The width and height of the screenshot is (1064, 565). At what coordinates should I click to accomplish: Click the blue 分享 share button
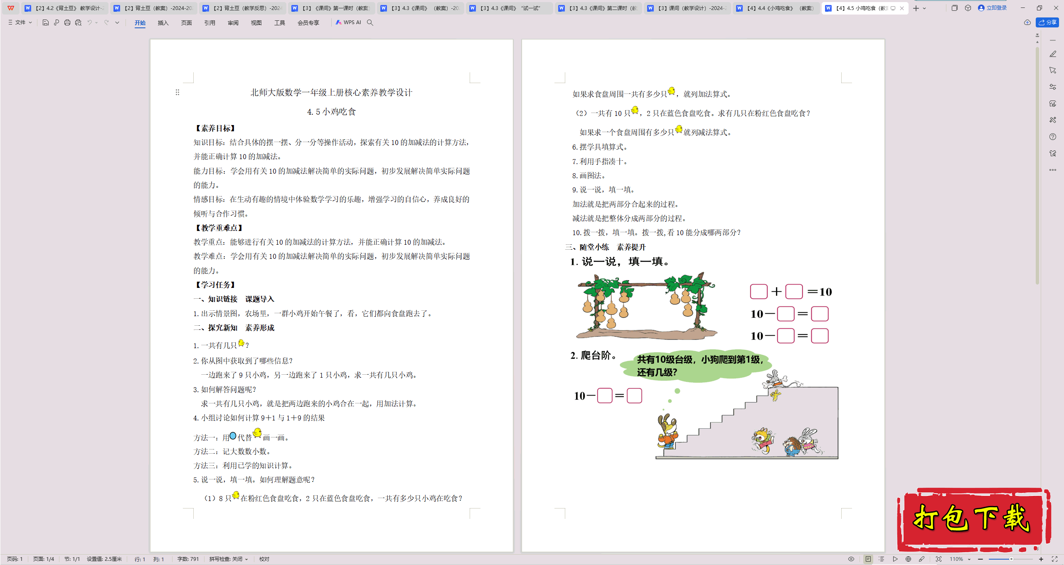pyautogui.click(x=1047, y=22)
